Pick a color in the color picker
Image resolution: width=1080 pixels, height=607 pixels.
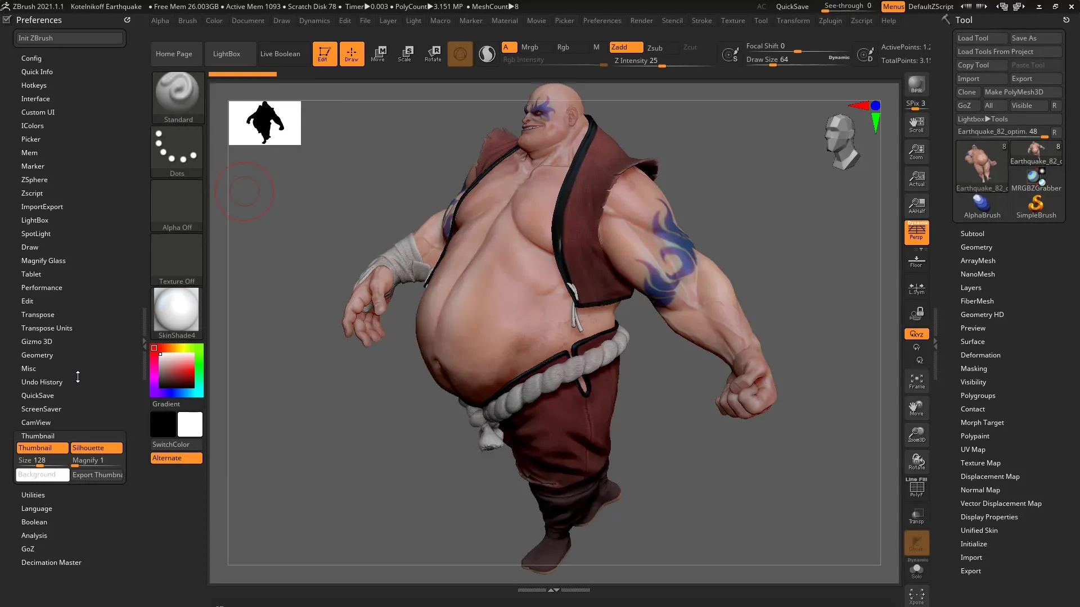[177, 370]
